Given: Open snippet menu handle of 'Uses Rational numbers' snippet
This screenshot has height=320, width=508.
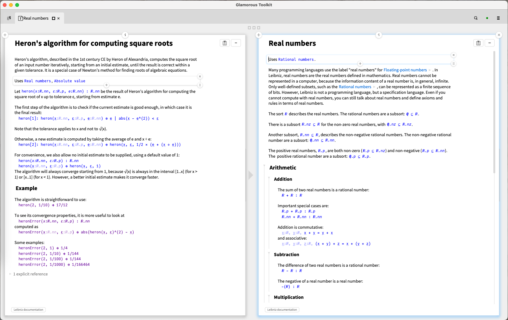Looking at the screenshot, I should (x=453, y=64).
